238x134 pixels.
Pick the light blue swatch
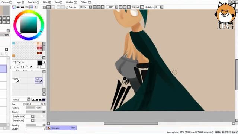click(13, 43)
